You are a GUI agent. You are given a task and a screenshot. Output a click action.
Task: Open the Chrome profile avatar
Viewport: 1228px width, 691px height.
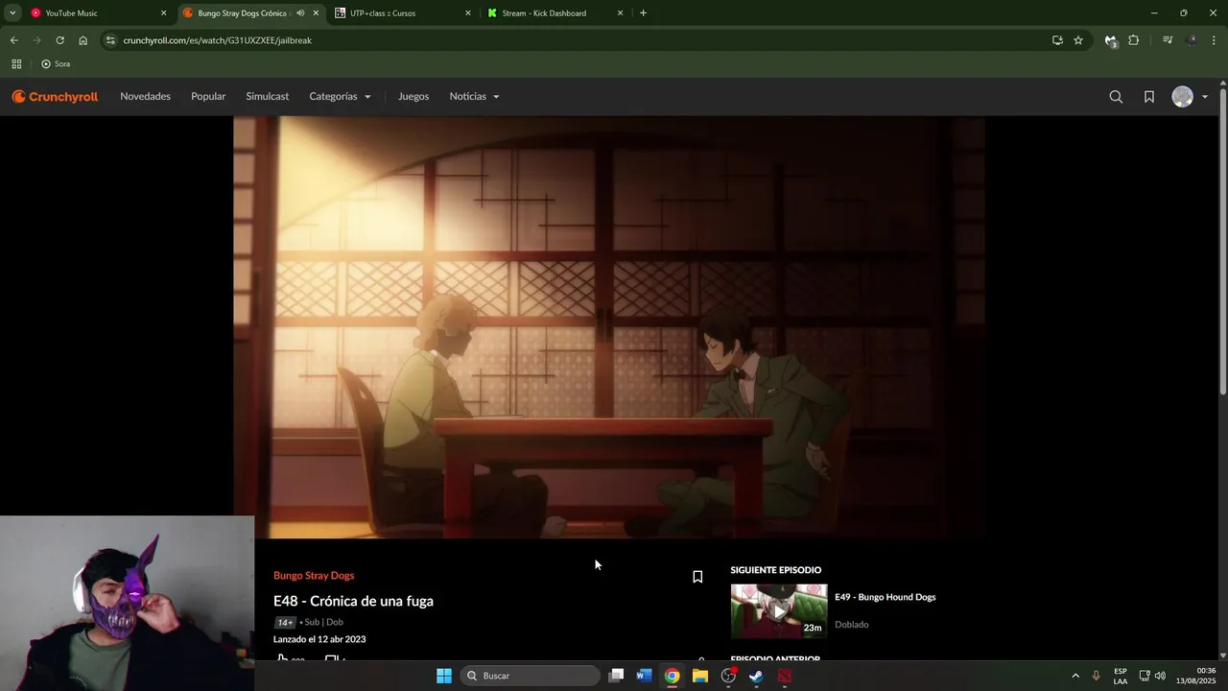pos(1192,40)
